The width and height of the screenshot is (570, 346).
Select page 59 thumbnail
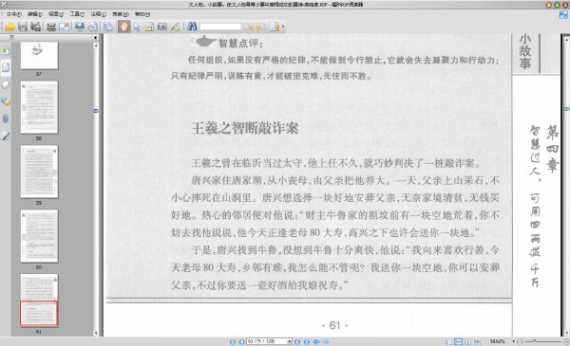[39, 172]
